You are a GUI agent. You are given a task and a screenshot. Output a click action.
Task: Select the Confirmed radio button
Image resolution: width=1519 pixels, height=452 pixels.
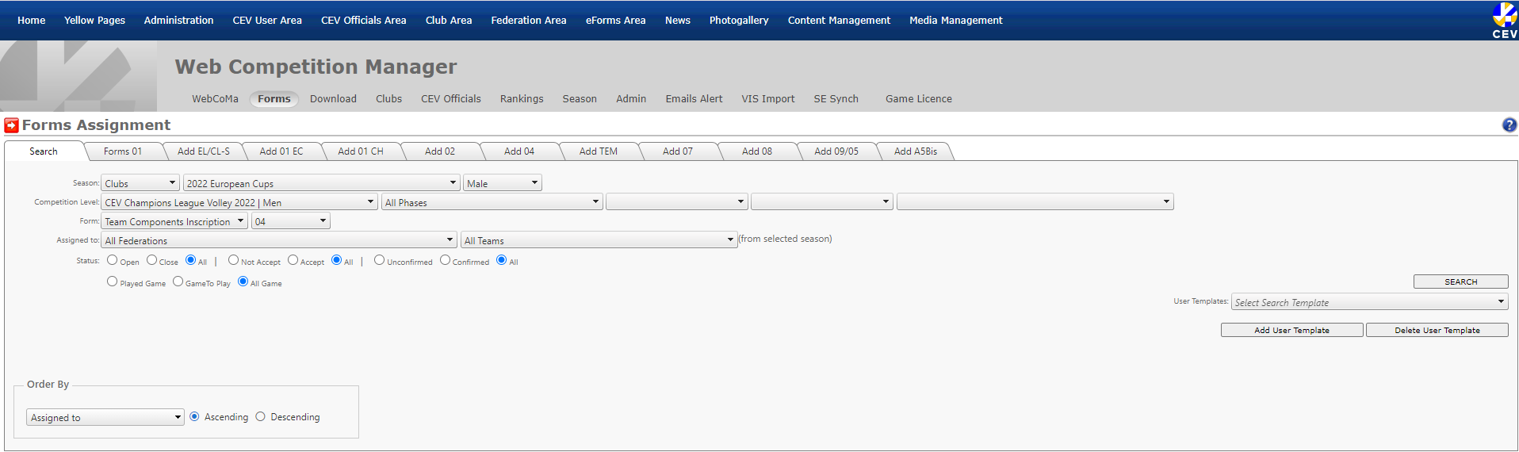(x=445, y=260)
